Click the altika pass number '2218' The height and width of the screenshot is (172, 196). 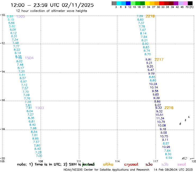(150, 16)
